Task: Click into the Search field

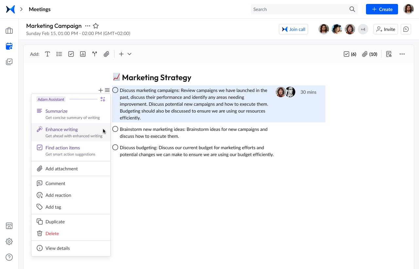Action: point(300,9)
